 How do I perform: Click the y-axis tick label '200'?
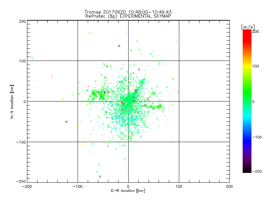tap(22, 21)
